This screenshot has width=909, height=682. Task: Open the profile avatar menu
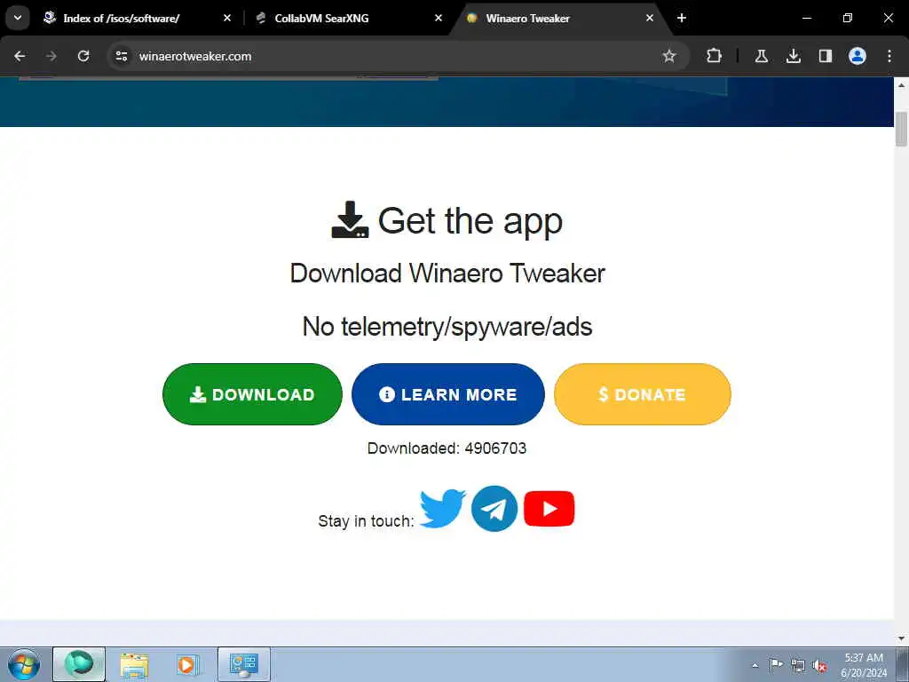(857, 56)
